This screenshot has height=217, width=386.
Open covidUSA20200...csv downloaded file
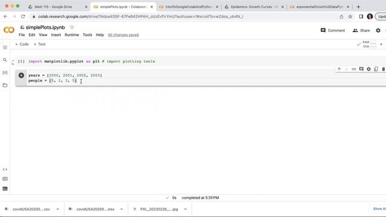coord(31,209)
